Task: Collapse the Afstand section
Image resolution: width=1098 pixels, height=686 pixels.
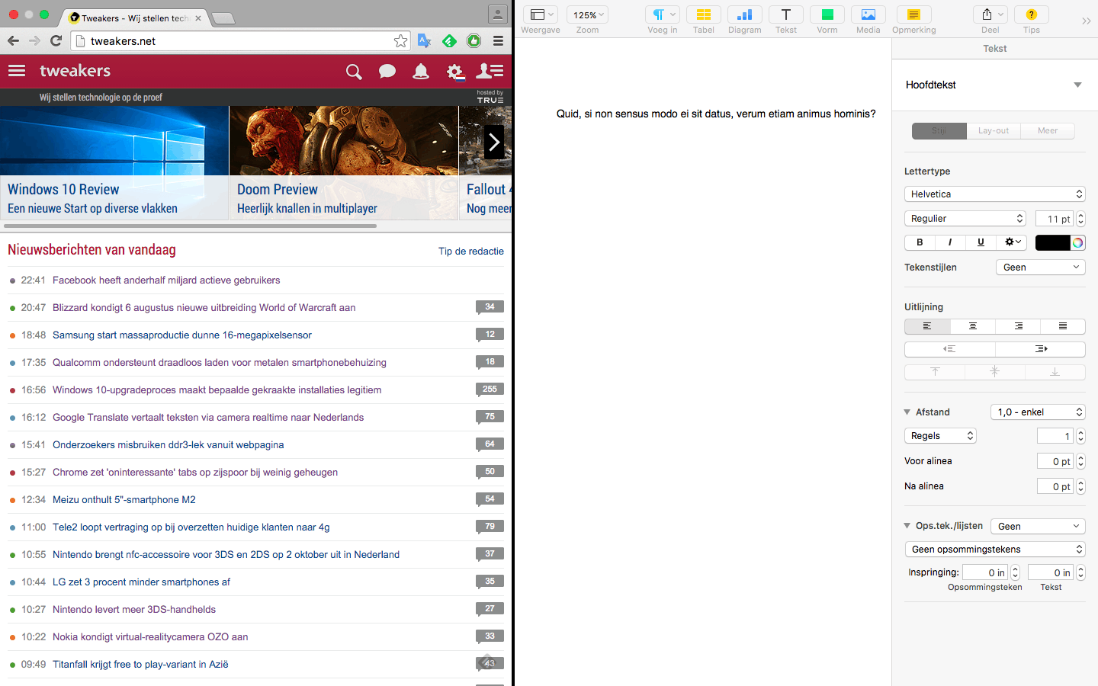Action: (x=907, y=412)
